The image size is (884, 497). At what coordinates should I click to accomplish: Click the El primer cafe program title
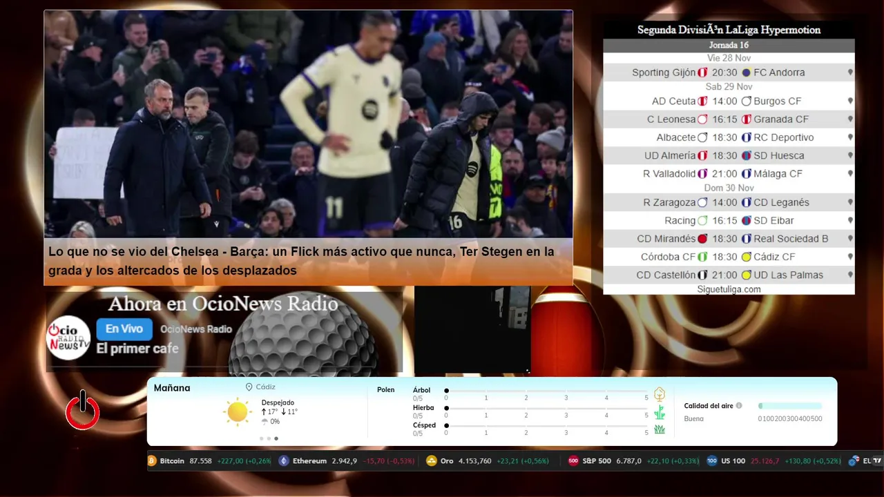[137, 349]
